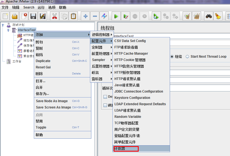The width and height of the screenshot is (230, 156).
Task: Click the Toggle toolbar icon
Action: (104, 16)
